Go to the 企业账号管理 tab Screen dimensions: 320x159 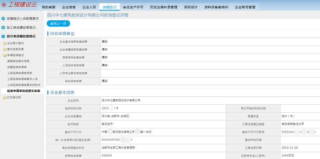(x=245, y=7)
